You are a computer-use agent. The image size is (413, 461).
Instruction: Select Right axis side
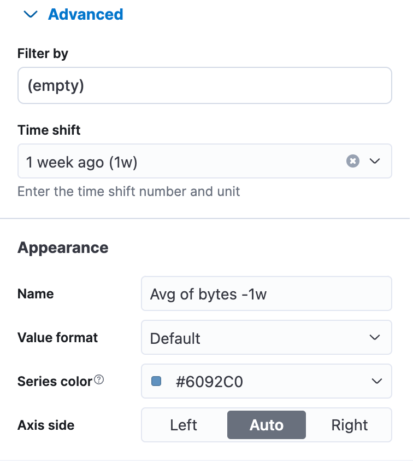[349, 425]
